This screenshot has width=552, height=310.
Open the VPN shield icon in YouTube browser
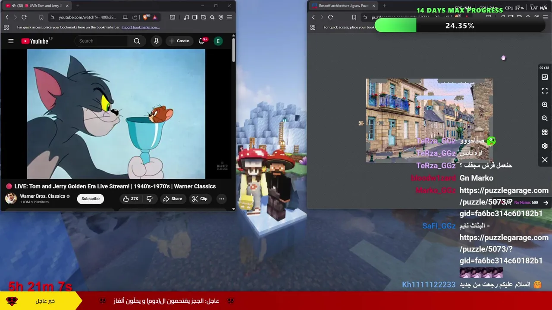(x=221, y=17)
